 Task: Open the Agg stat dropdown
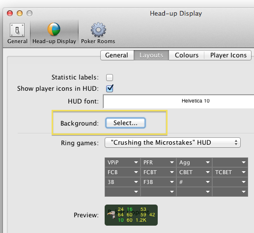pyautogui.click(x=195, y=162)
